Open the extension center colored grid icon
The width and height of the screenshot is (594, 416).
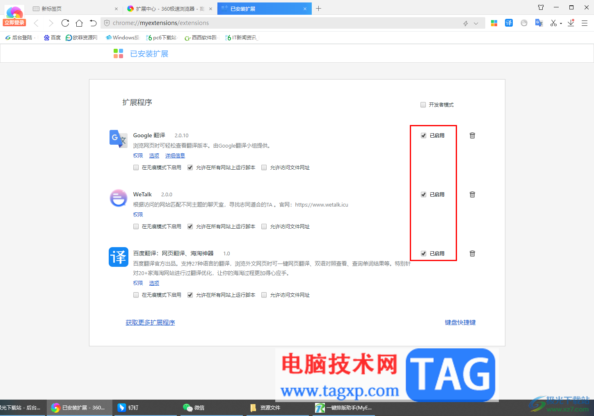pos(494,23)
